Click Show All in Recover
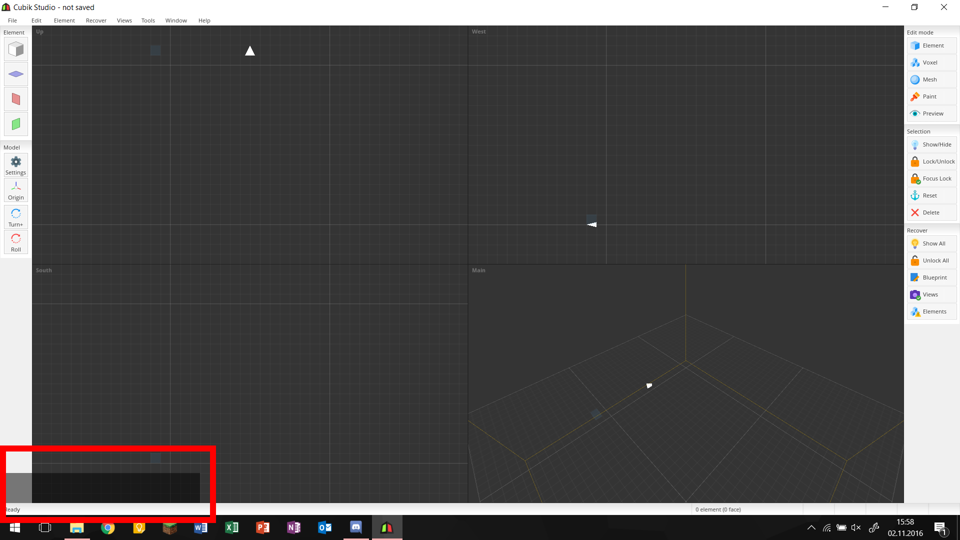The height and width of the screenshot is (540, 960). 931,243
